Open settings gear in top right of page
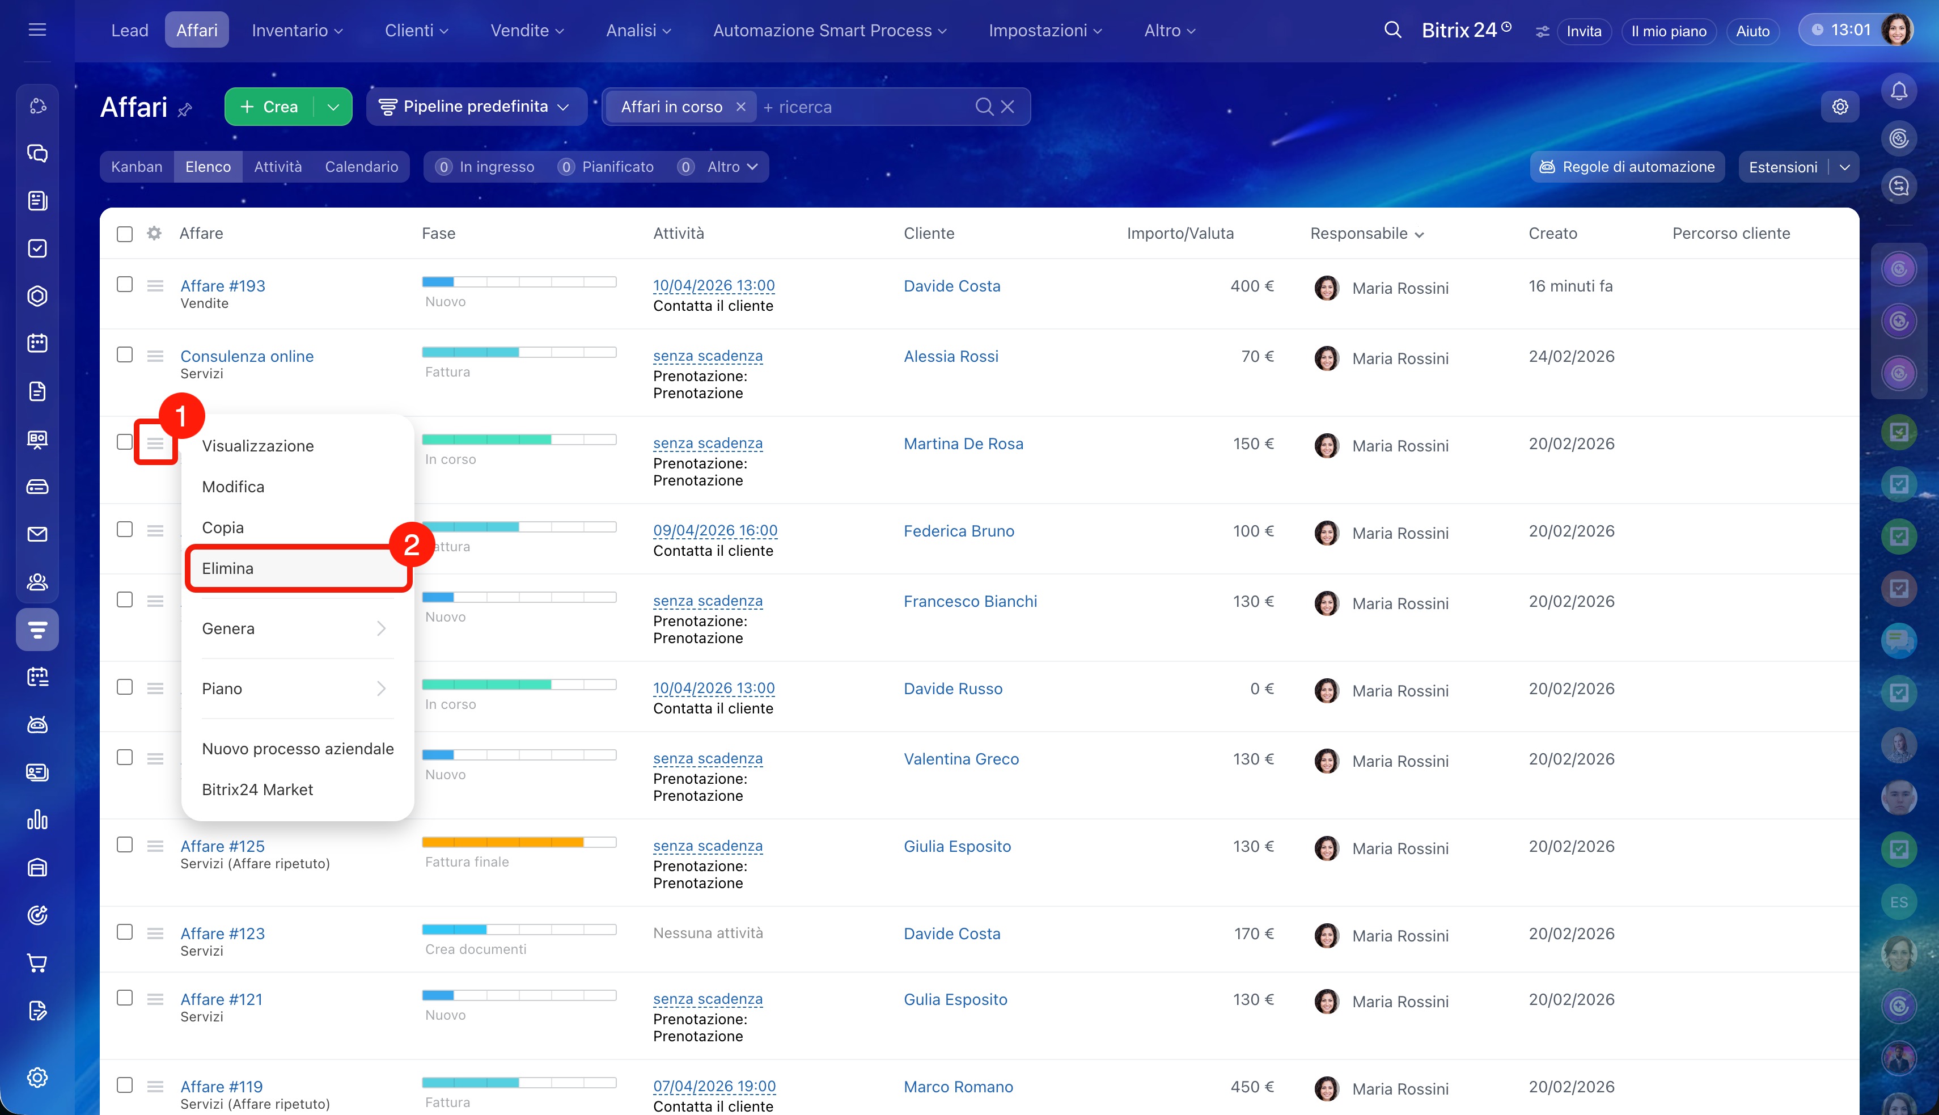The height and width of the screenshot is (1115, 1939). tap(1839, 107)
